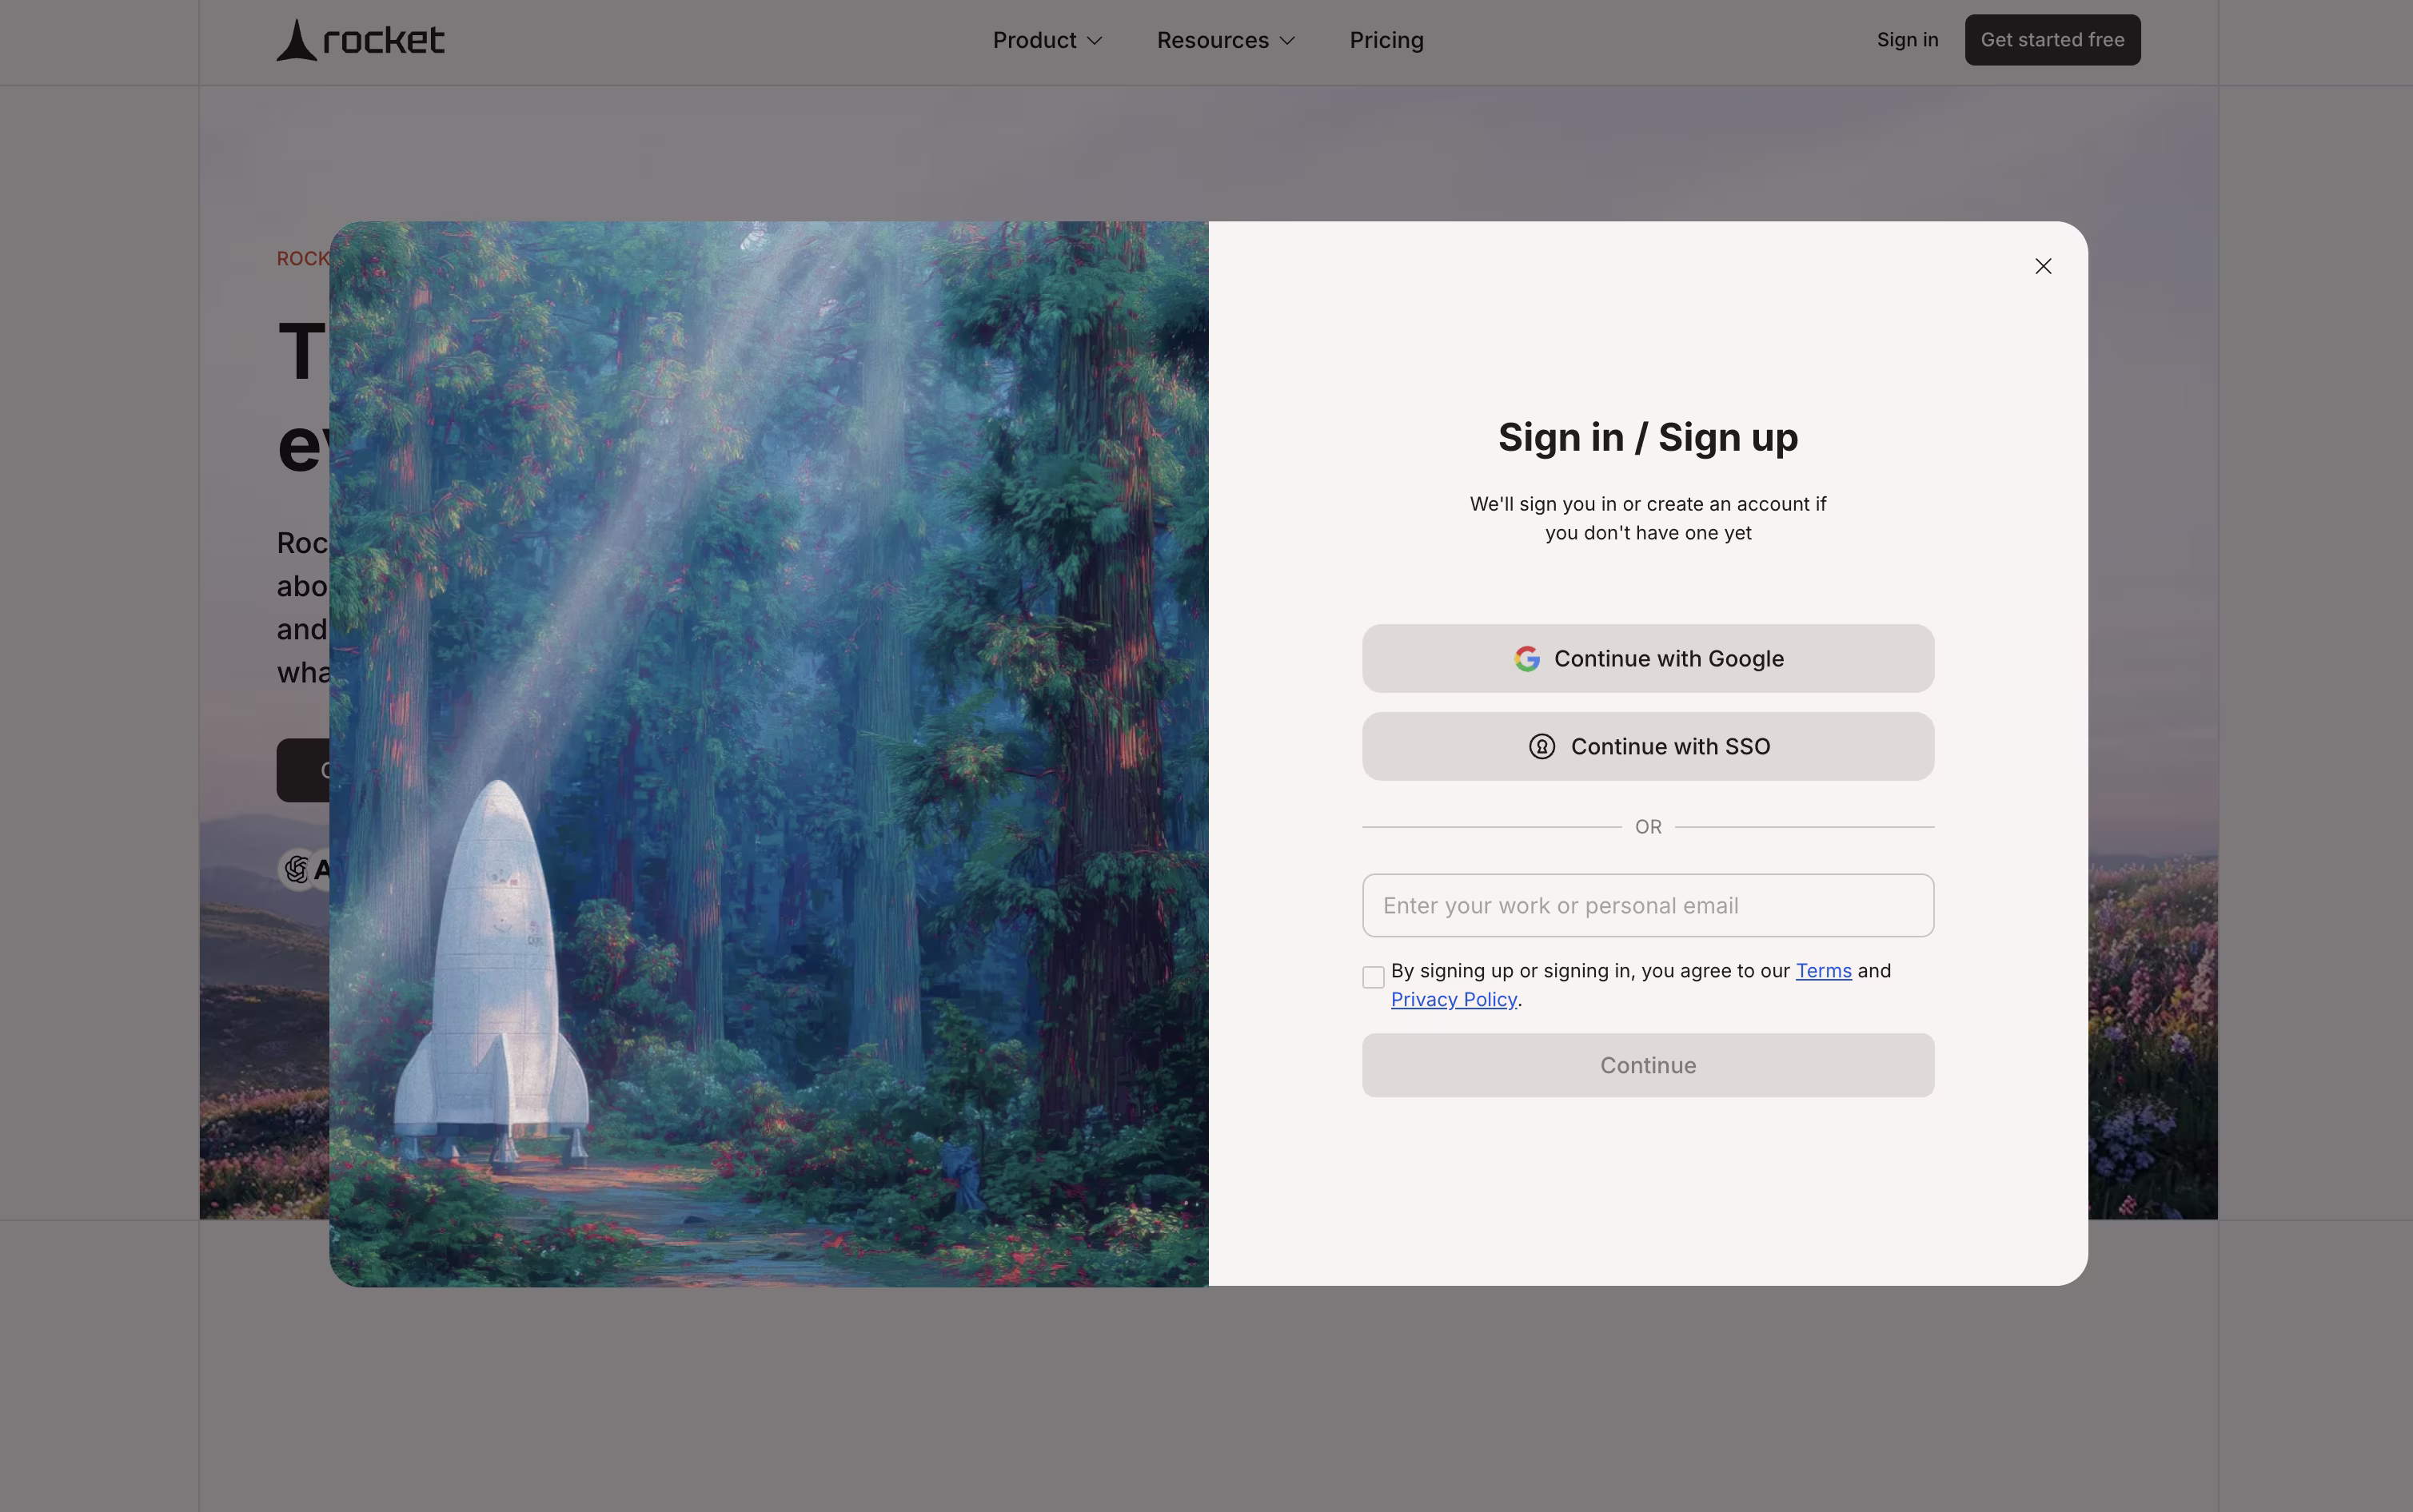Tick the Terms and Privacy agreement checkbox
The height and width of the screenshot is (1512, 2413).
pos(1374,977)
